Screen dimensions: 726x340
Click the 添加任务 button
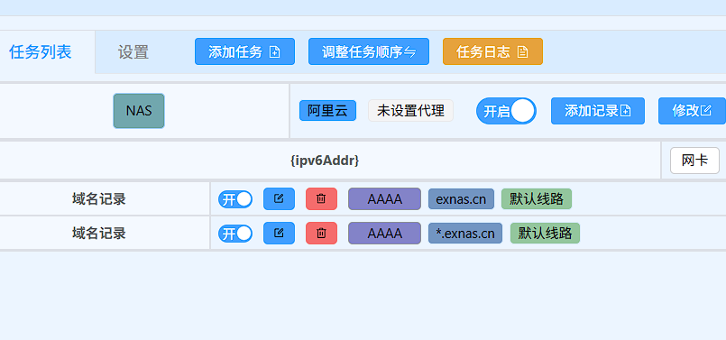pos(244,51)
